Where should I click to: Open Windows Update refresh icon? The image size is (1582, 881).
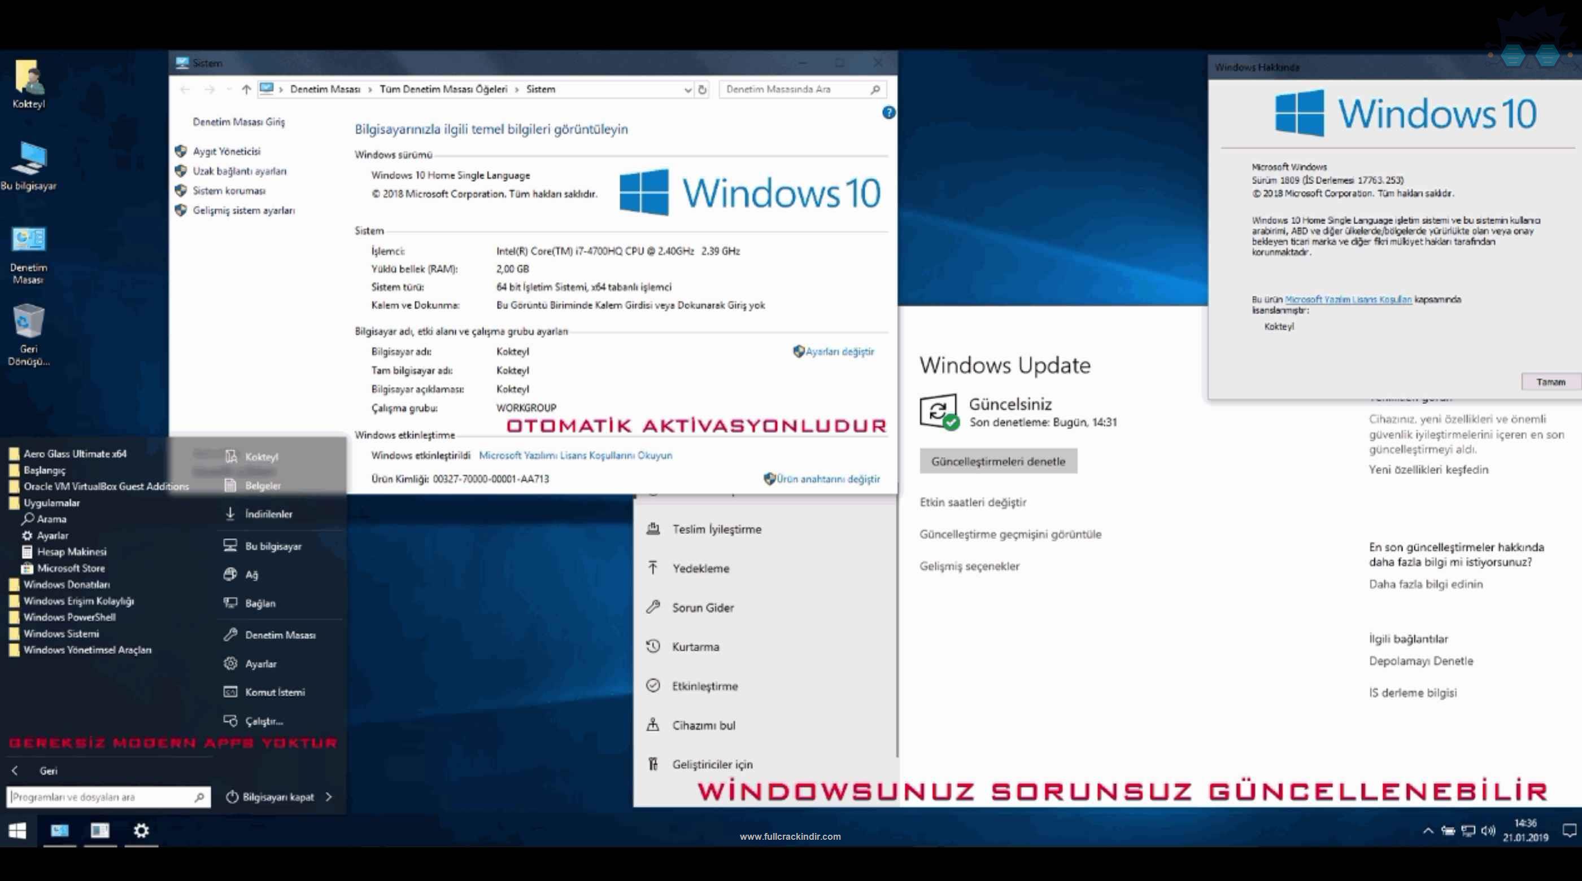[x=937, y=409]
